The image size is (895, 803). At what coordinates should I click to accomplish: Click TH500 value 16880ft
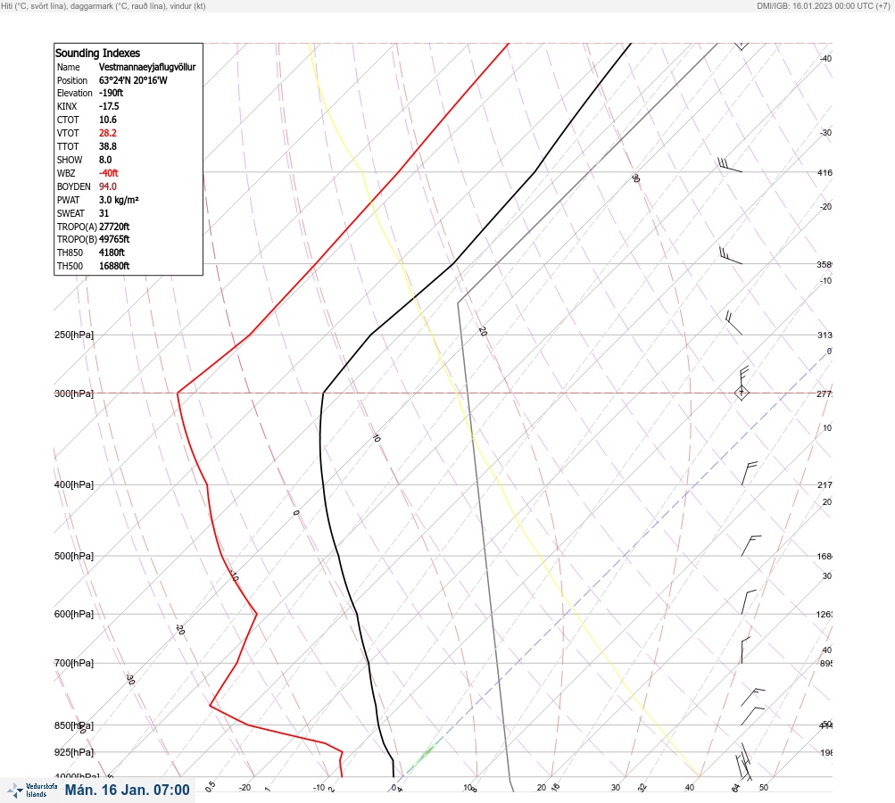114,266
